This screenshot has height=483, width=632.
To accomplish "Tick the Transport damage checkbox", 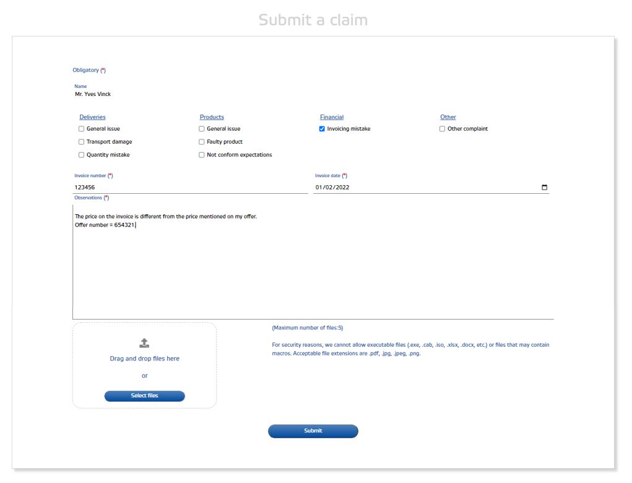I will tap(82, 142).
